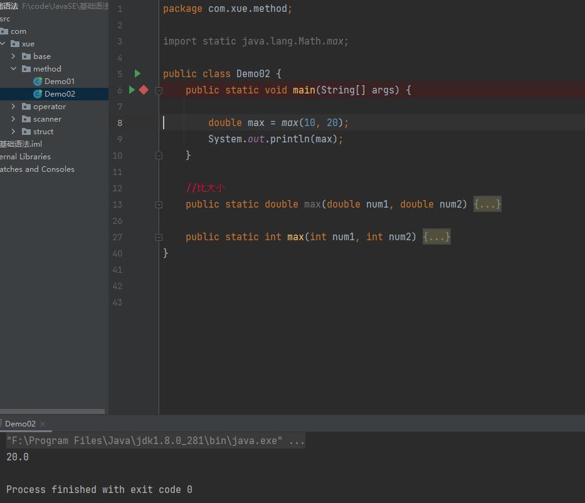Collapse the xue folder
This screenshot has height=503, width=585.
3,44
